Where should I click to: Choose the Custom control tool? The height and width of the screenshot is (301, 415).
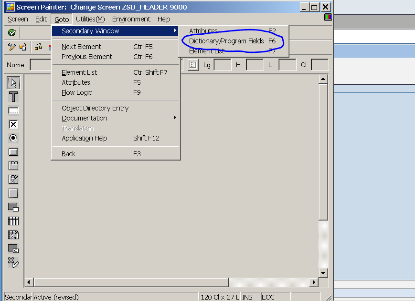[x=13, y=248]
